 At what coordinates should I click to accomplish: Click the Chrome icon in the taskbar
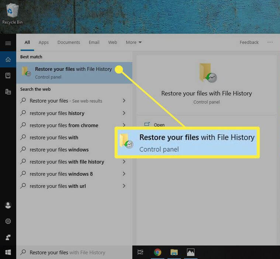[158, 252]
